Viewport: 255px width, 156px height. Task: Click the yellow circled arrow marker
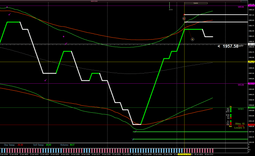(193, 39)
